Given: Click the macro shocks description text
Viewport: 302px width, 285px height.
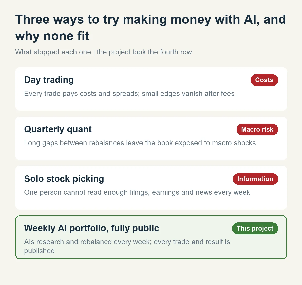Looking at the screenshot, I should 140,143.
